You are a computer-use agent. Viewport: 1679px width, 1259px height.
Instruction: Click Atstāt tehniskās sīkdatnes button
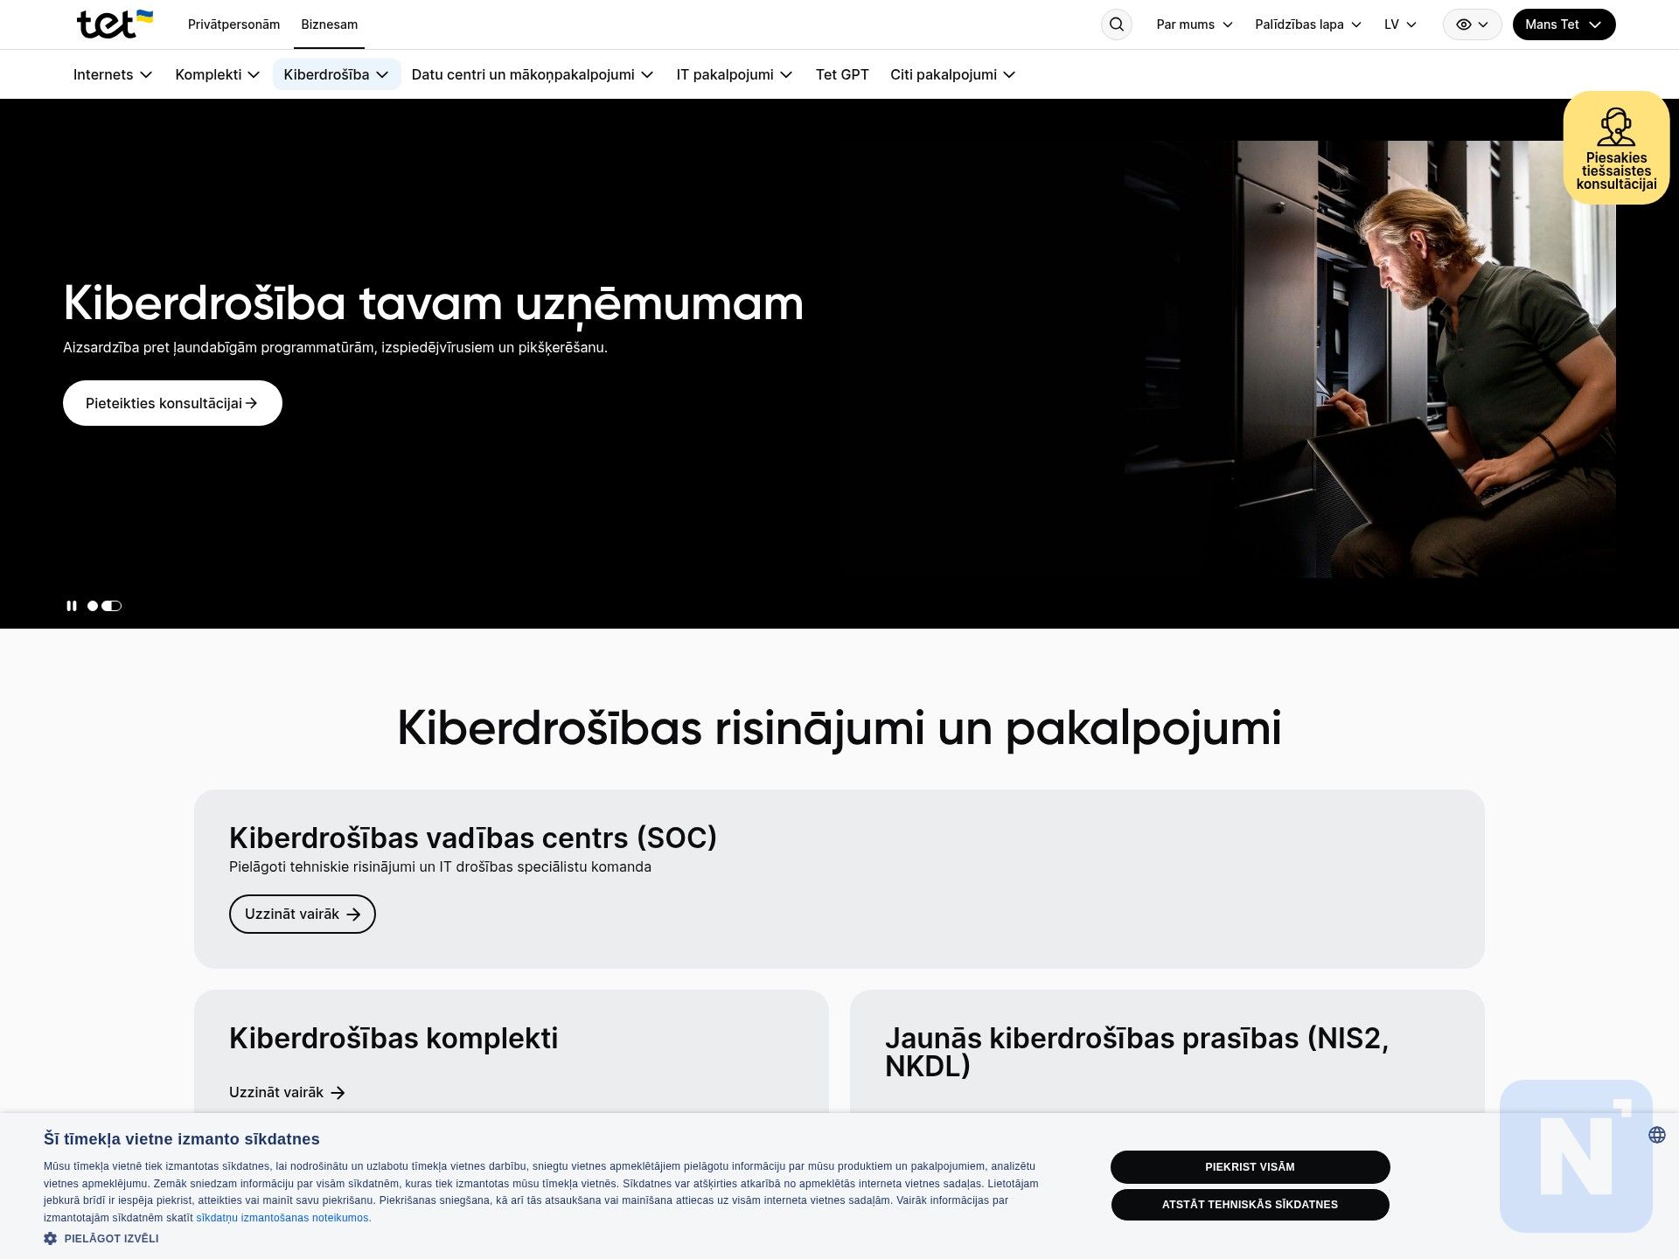[x=1250, y=1205]
